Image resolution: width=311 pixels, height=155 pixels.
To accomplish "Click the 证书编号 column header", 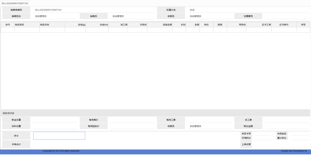I will click(284, 24).
